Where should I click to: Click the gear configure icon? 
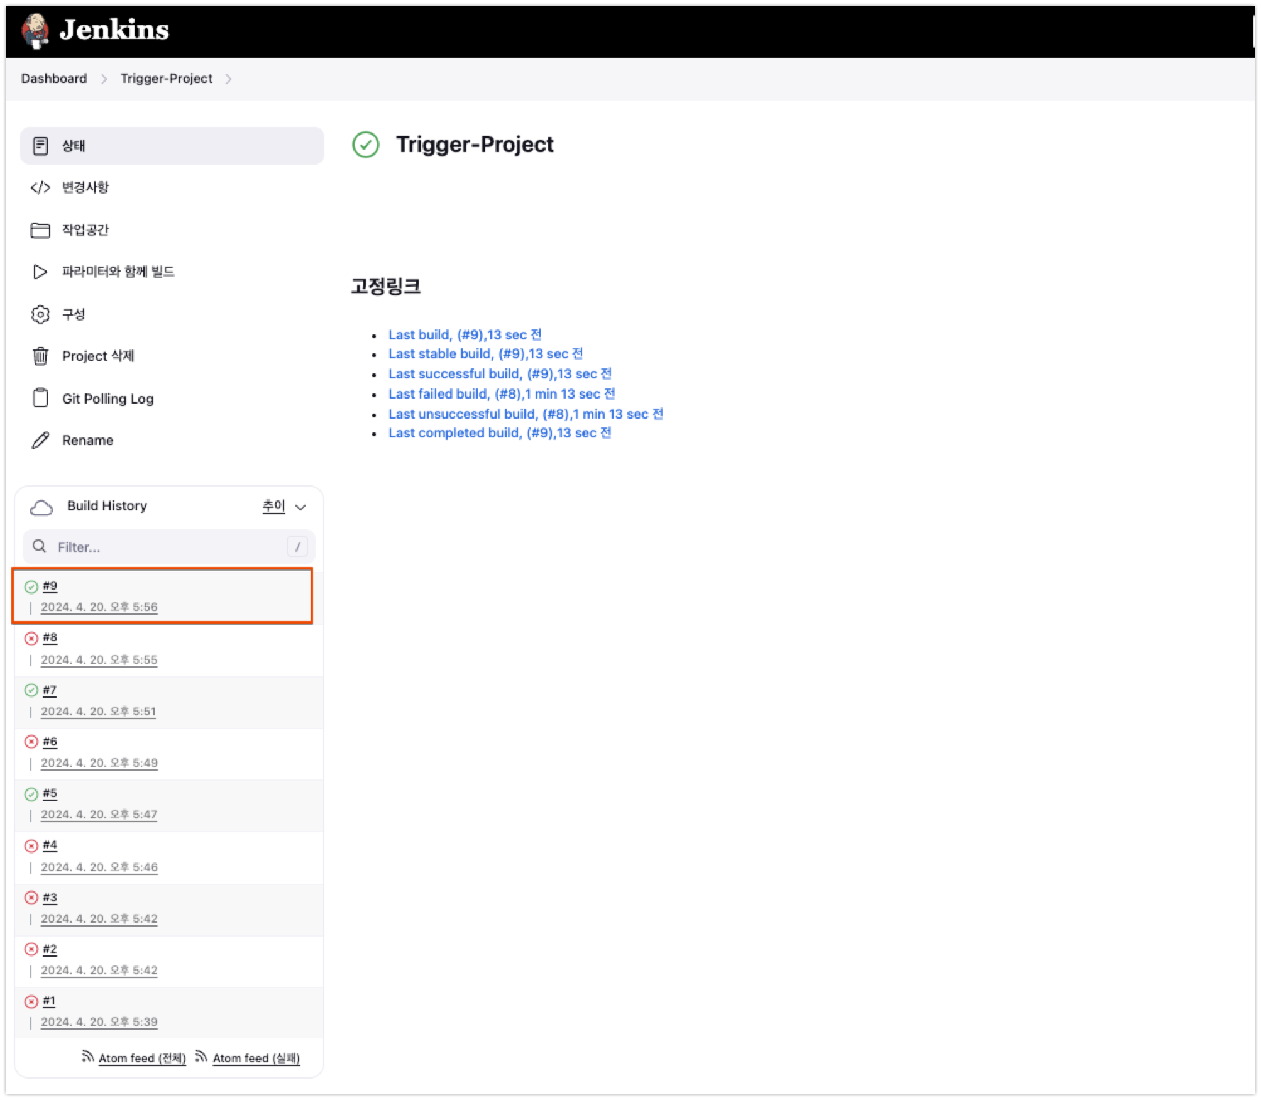pos(40,314)
